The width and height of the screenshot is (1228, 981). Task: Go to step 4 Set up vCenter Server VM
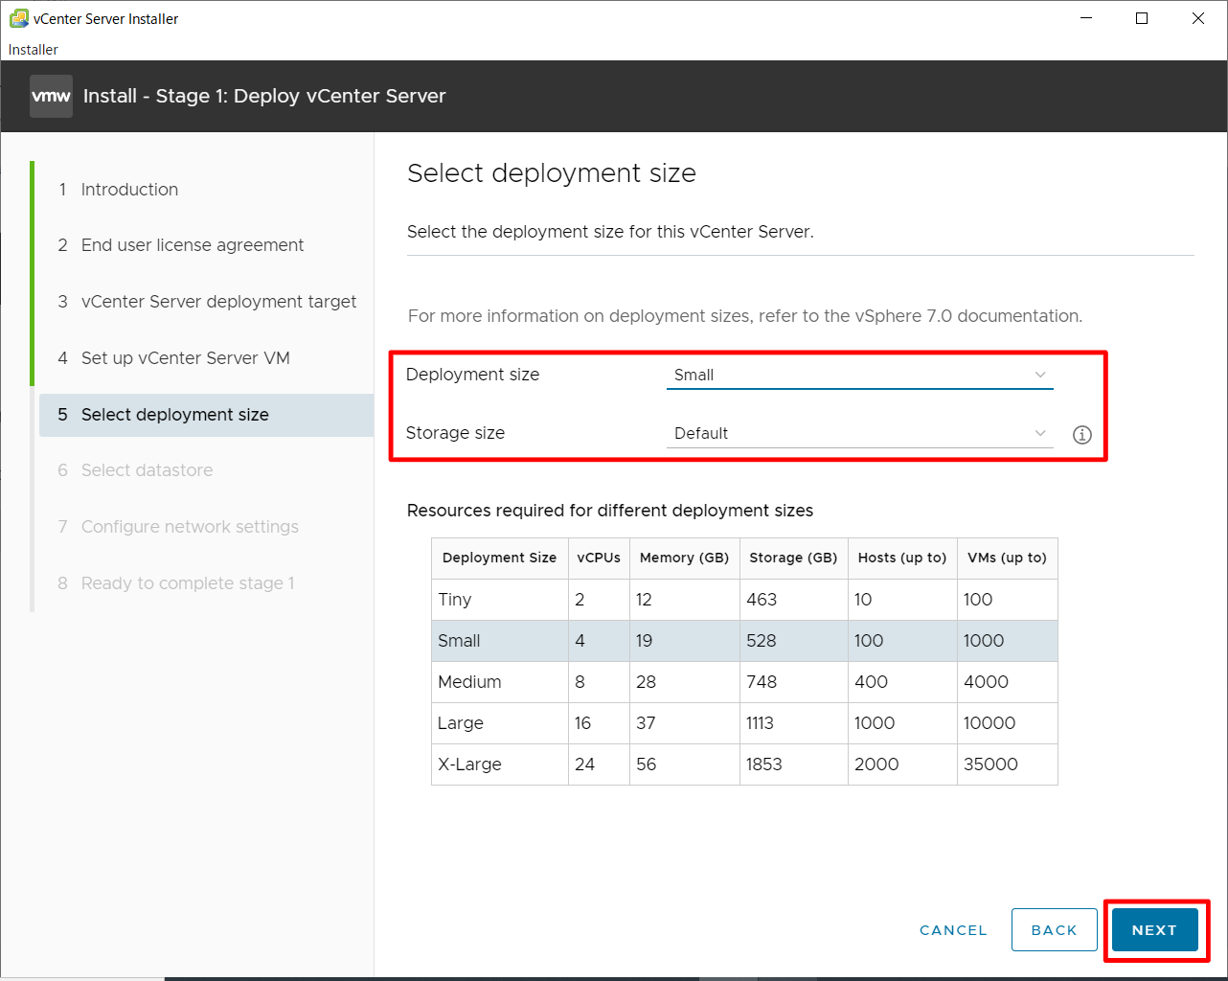point(206,358)
